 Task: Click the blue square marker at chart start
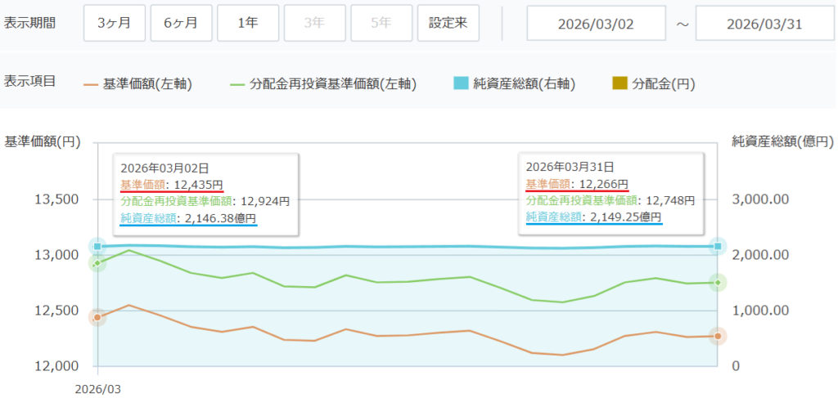point(97,246)
